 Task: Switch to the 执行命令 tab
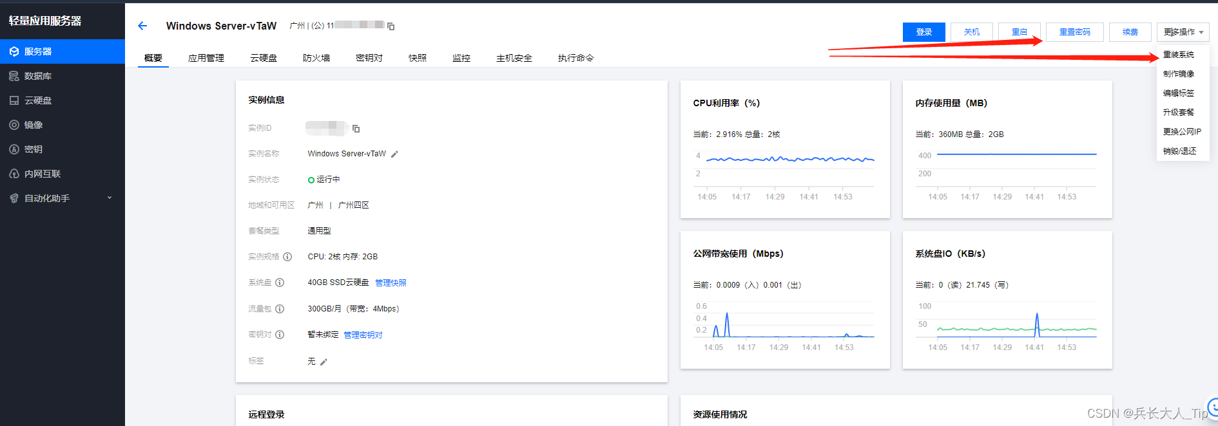click(576, 58)
